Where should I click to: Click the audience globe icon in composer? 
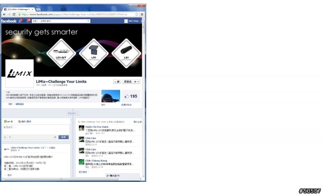(x=55, y=137)
